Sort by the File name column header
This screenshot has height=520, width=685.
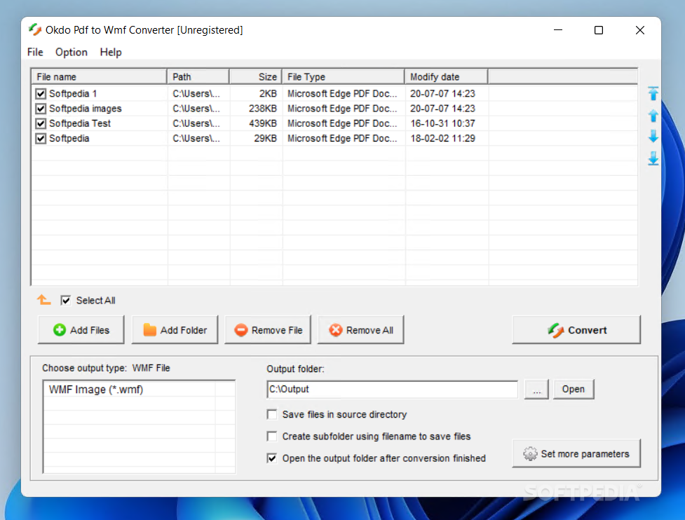click(x=99, y=77)
